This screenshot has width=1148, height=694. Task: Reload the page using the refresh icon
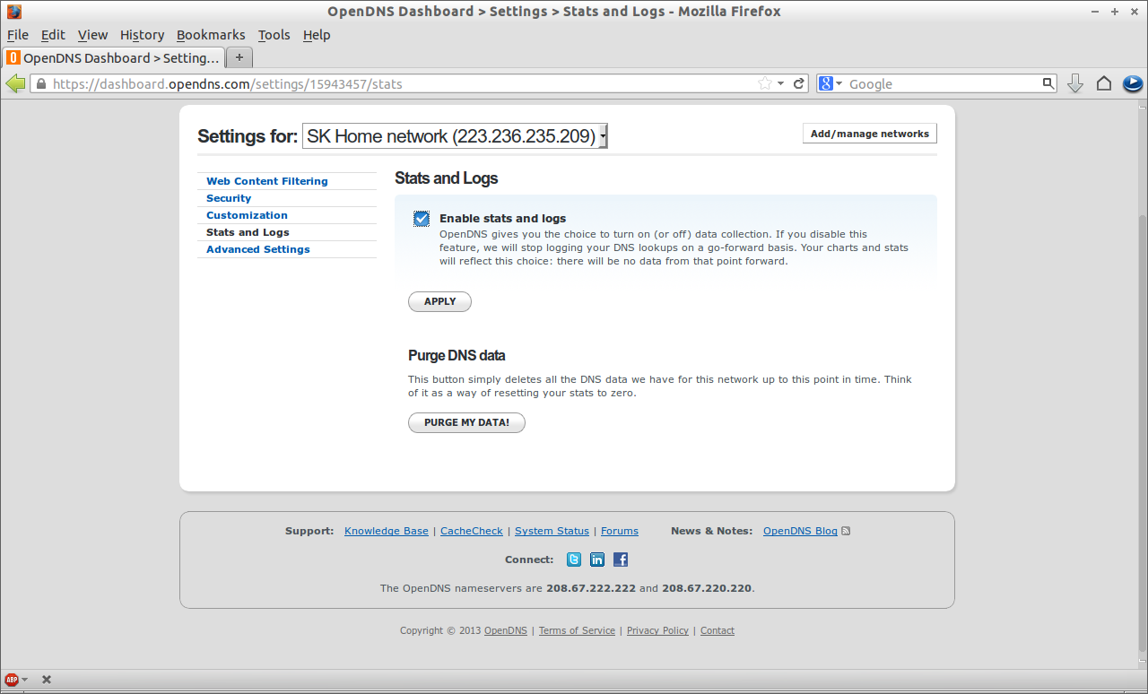click(799, 83)
